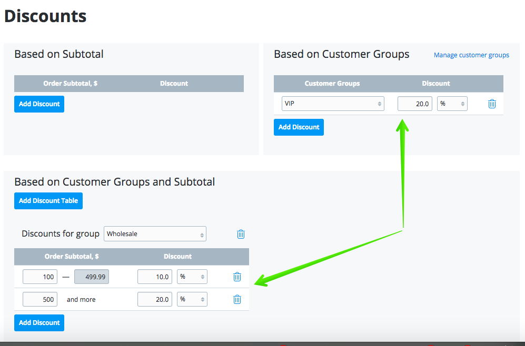Screen dimensions: 525x346
Task: Click the order subtotal field containing 100
Action: pos(40,277)
